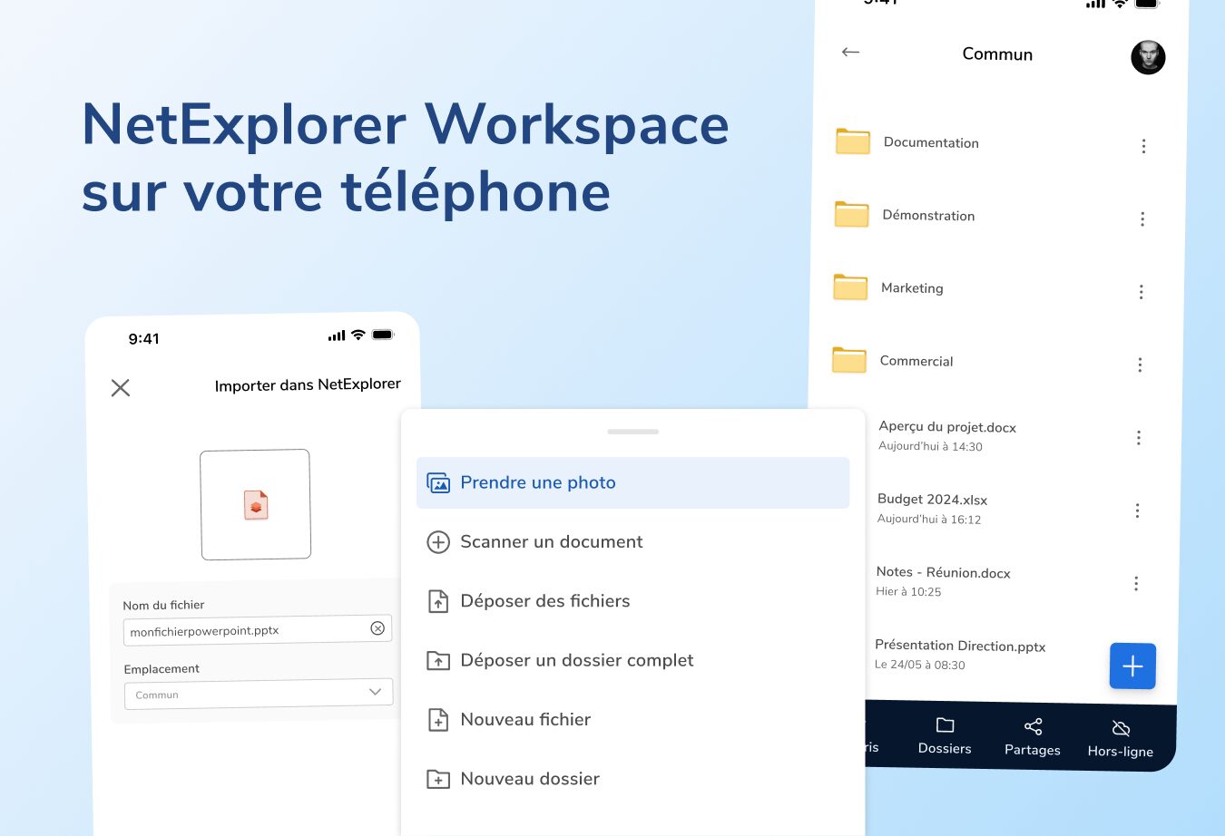Image resolution: width=1225 pixels, height=836 pixels.
Task: Choose Déposer un dossier complet
Action: (x=633, y=660)
